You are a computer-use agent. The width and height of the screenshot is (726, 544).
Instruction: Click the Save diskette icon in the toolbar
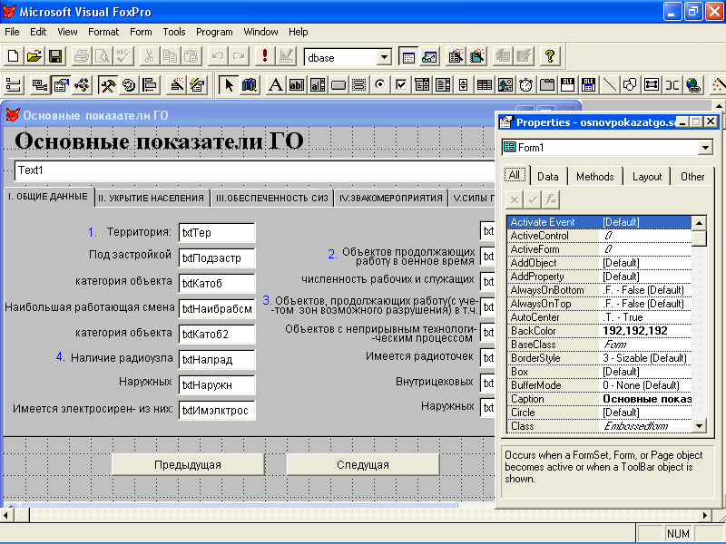click(54, 56)
